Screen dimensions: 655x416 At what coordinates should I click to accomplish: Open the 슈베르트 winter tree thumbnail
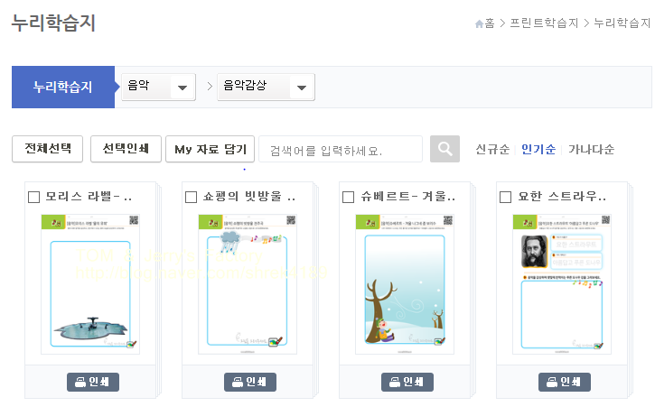(405, 284)
